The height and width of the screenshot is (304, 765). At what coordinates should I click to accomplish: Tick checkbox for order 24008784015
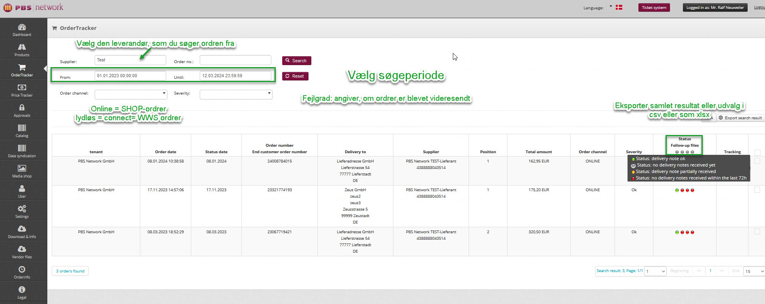(757, 161)
